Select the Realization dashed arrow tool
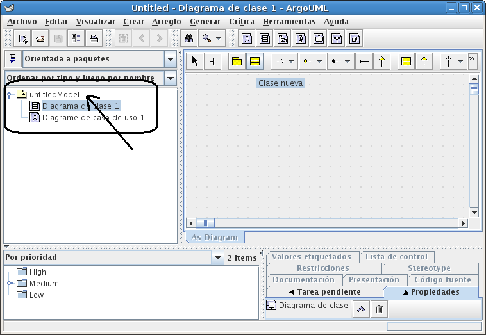The width and height of the screenshot is (486, 335). coord(424,61)
